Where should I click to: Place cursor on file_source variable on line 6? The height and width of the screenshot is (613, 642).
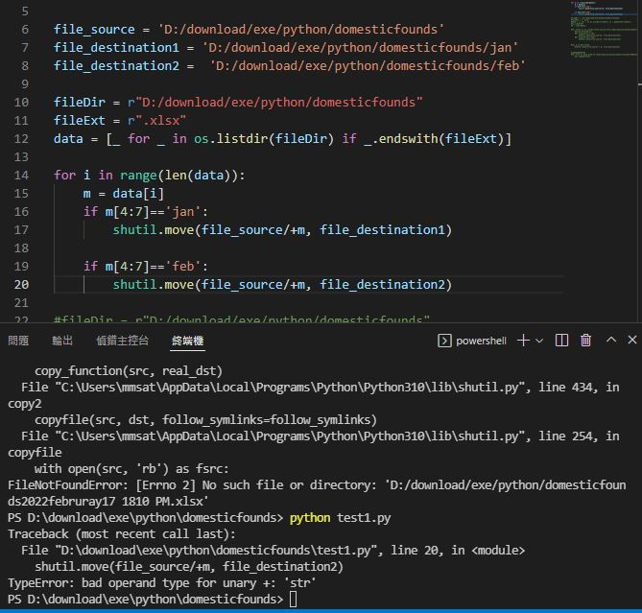94,30
